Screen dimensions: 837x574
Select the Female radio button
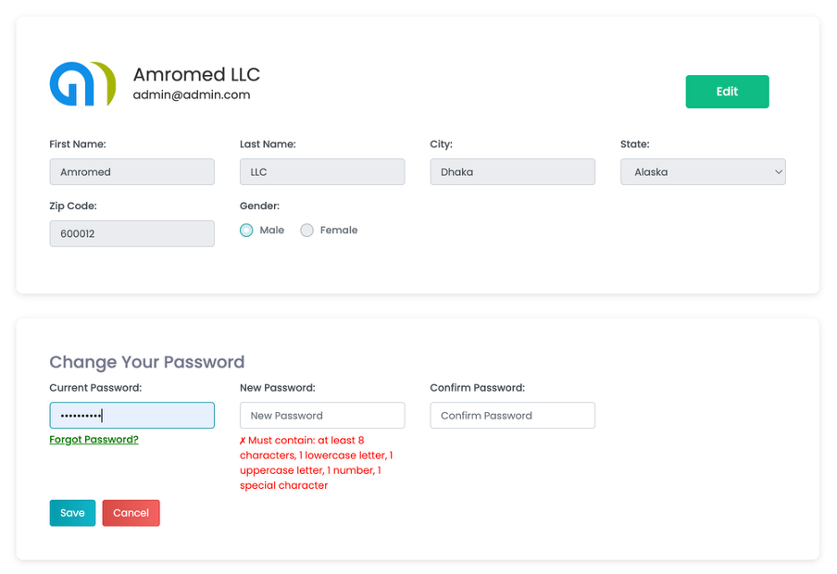[x=306, y=231]
